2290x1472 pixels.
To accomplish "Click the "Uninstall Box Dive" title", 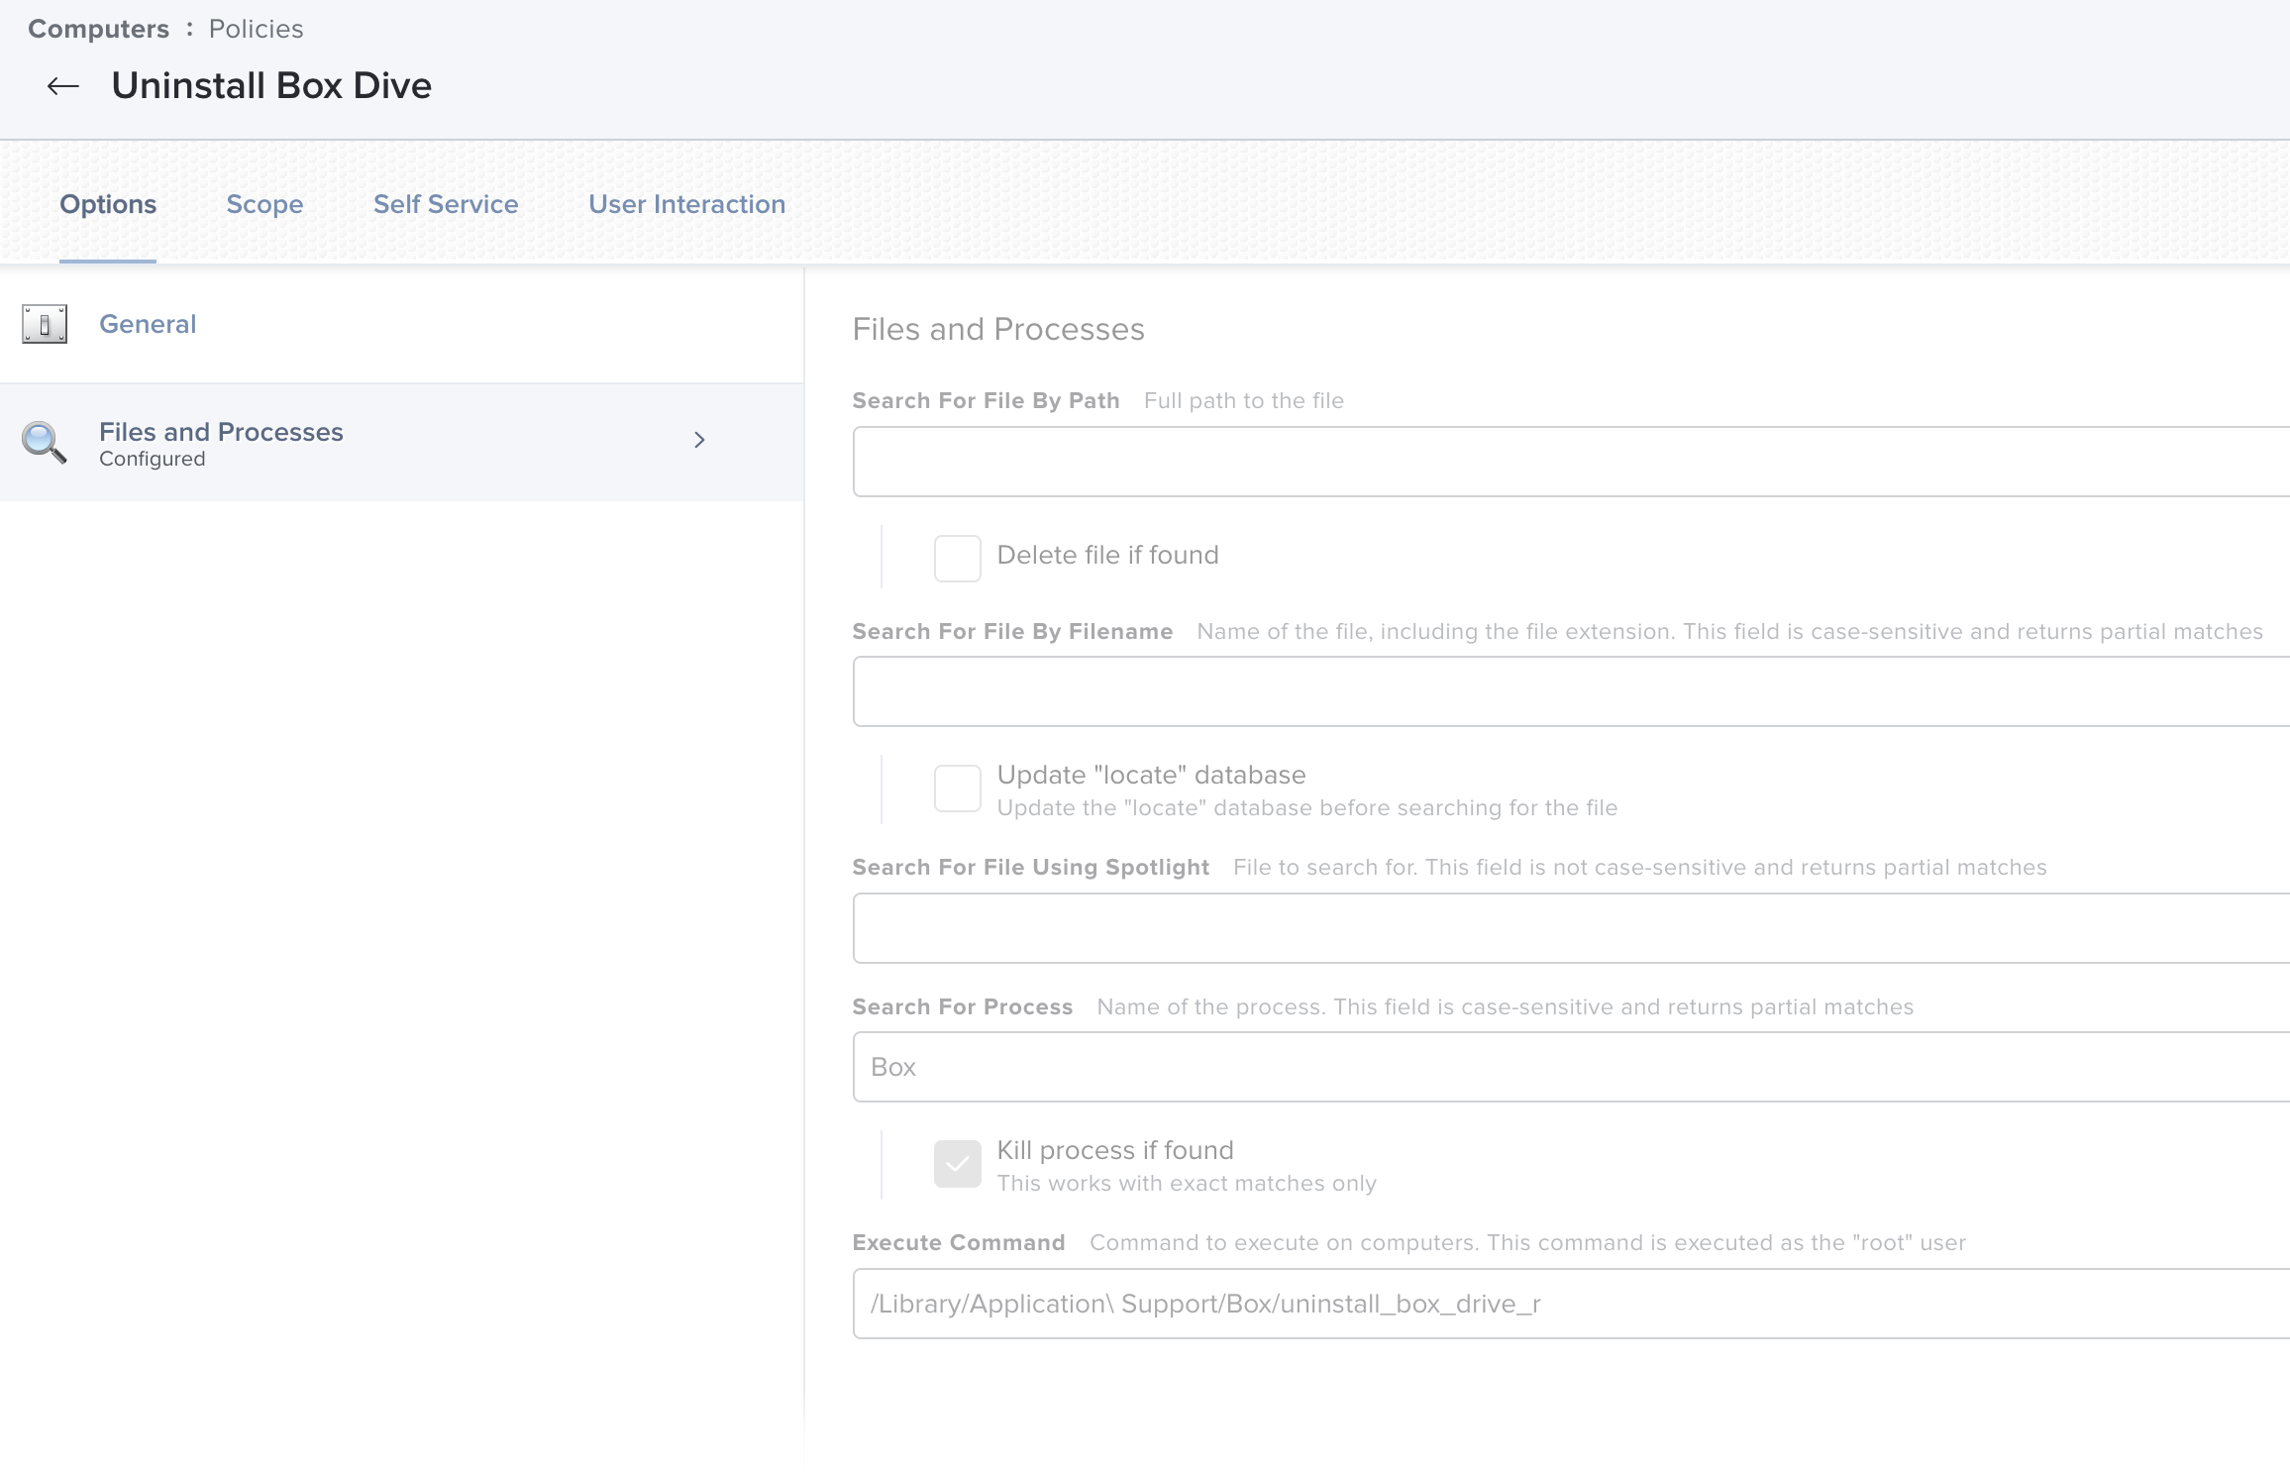I will 271,86.
